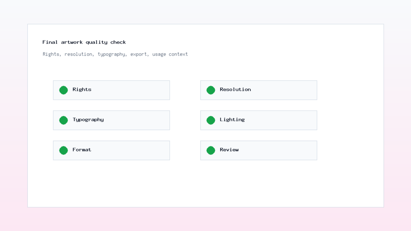Open the Review checklist card
Screen dimensions: 411x231
click(x=259, y=150)
